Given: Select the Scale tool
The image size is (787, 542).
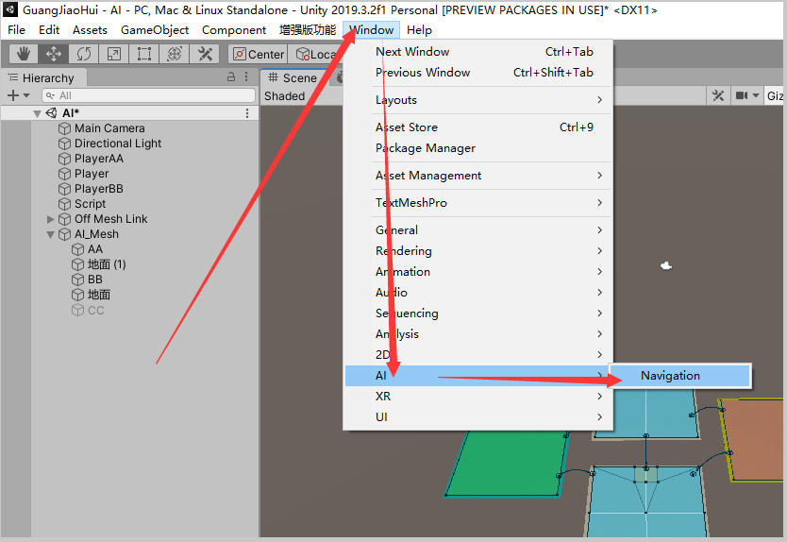Looking at the screenshot, I should click(114, 54).
